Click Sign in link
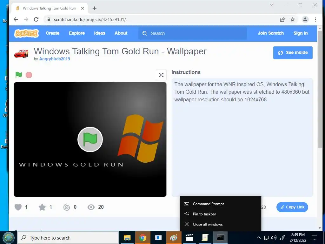 pyautogui.click(x=301, y=33)
